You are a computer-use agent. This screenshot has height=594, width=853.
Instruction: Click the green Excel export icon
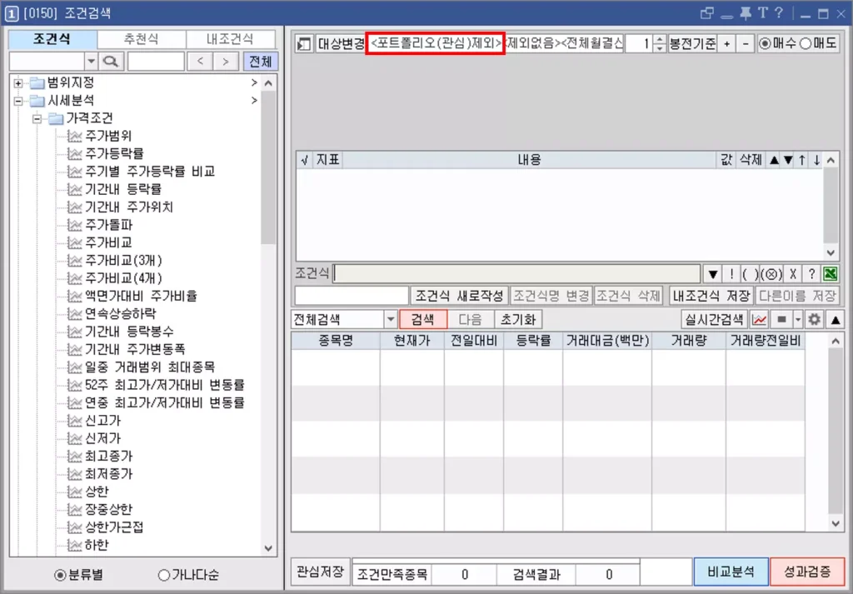[831, 273]
